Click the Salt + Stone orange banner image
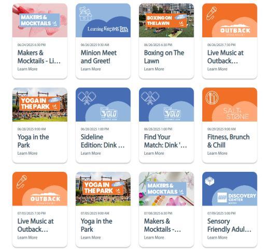Image resolution: width=264 pixels, height=249 pixels. tap(230, 105)
